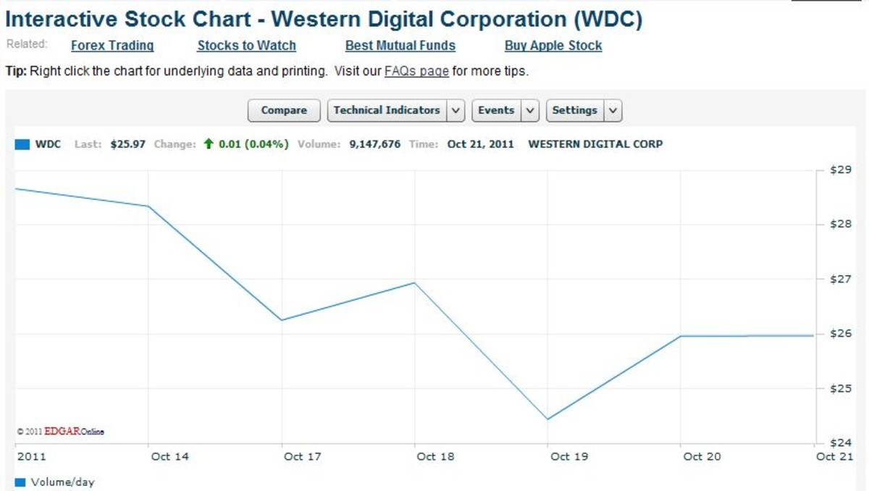Click the Oct 18 peak on price line
The height and width of the screenshot is (491, 869).
[x=414, y=282]
